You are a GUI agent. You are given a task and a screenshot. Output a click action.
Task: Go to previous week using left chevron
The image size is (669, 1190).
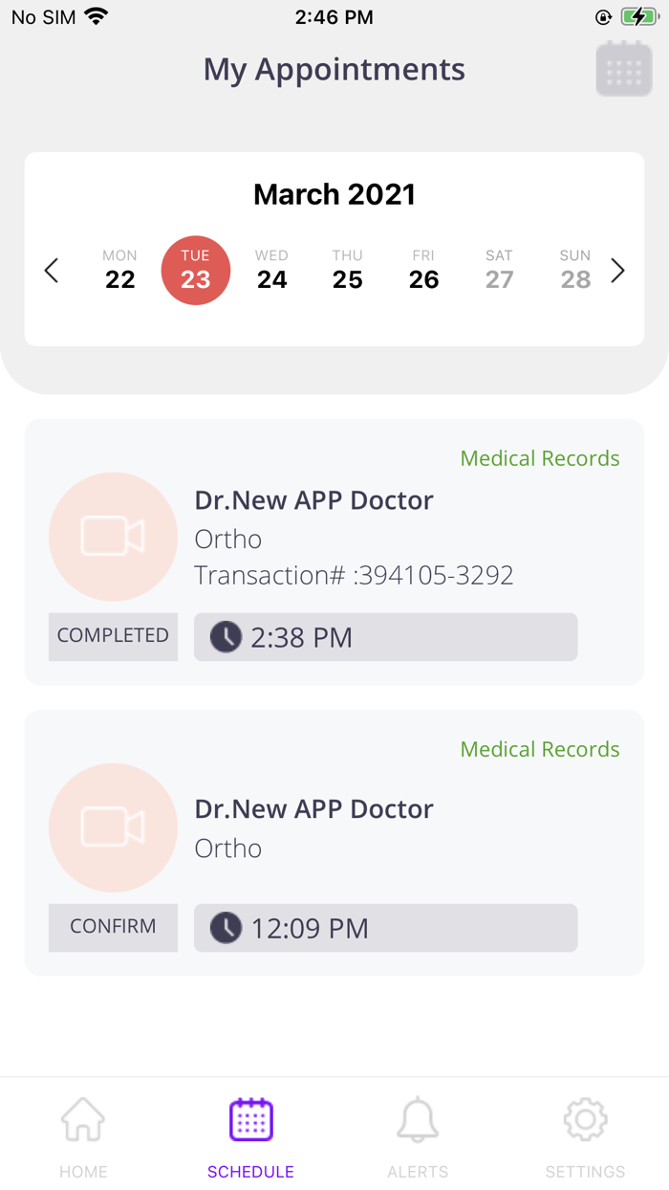click(52, 271)
